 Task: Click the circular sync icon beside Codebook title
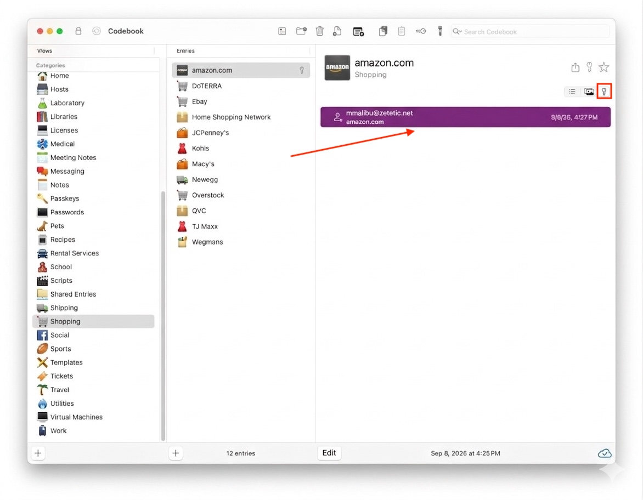pos(97,31)
